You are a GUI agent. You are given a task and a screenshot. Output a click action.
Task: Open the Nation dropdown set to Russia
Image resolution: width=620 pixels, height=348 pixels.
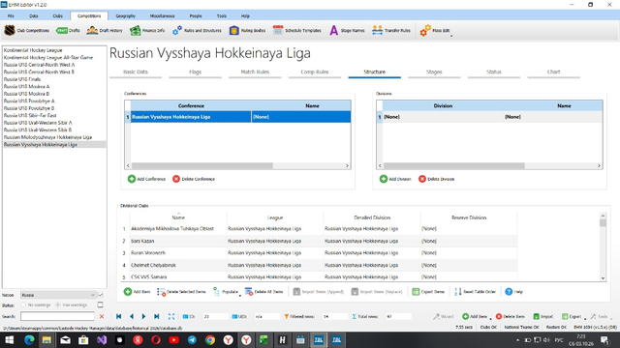(58, 295)
